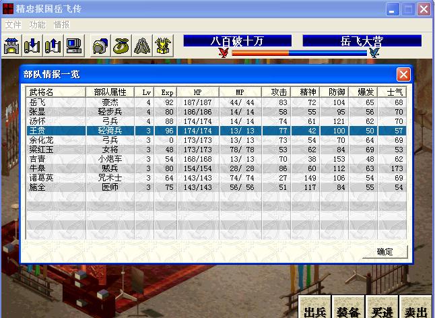Click the 卖出 button
This screenshot has width=435, height=318.
(x=415, y=307)
